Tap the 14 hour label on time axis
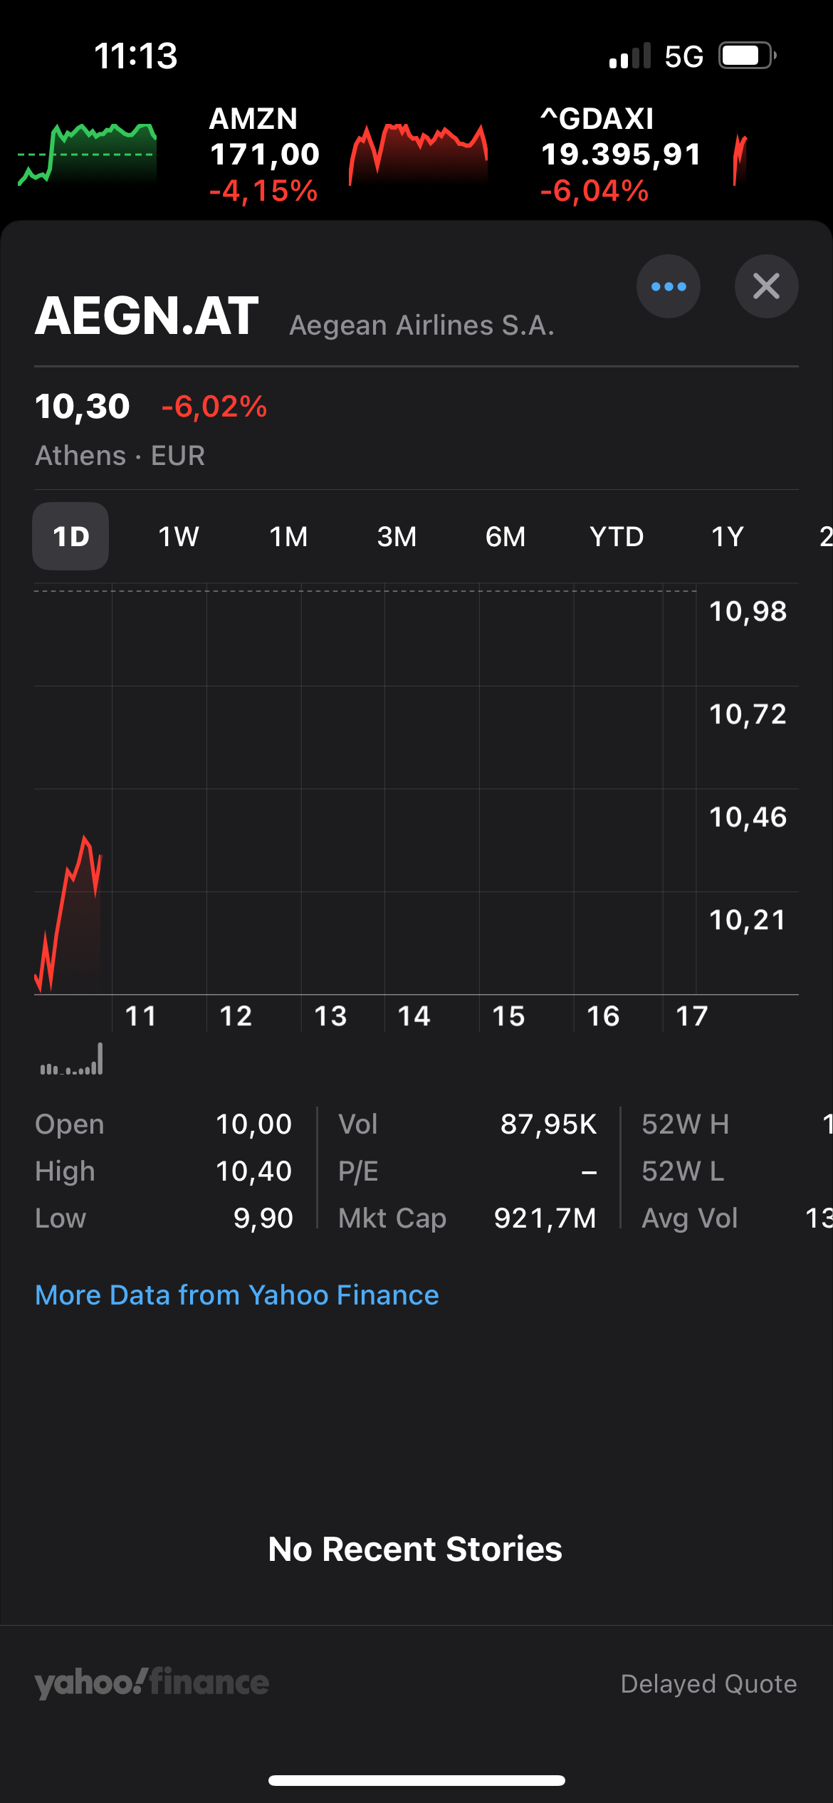Viewport: 833px width, 1803px height. pyautogui.click(x=414, y=1016)
